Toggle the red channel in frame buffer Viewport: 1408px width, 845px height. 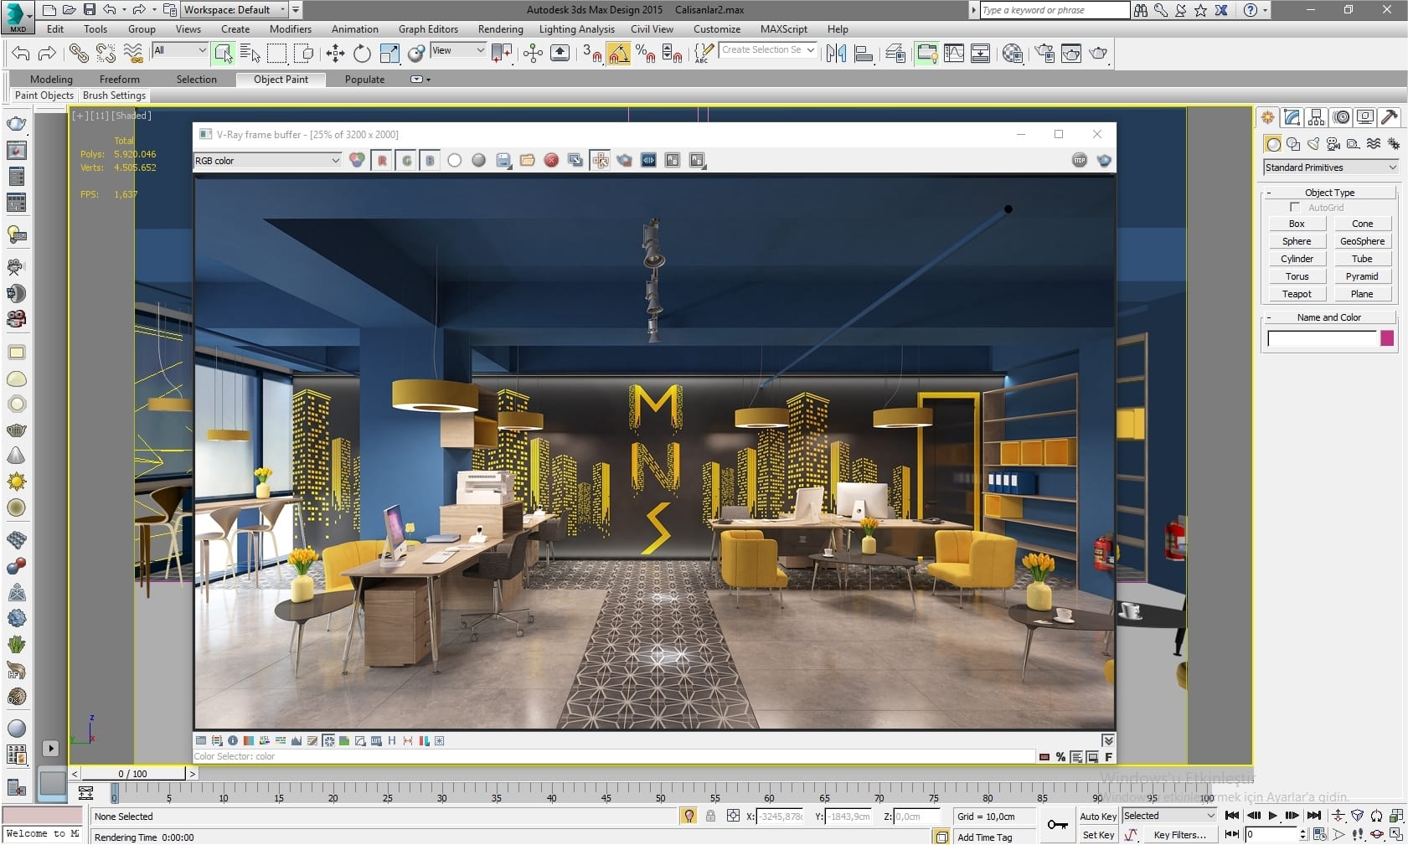[382, 160]
